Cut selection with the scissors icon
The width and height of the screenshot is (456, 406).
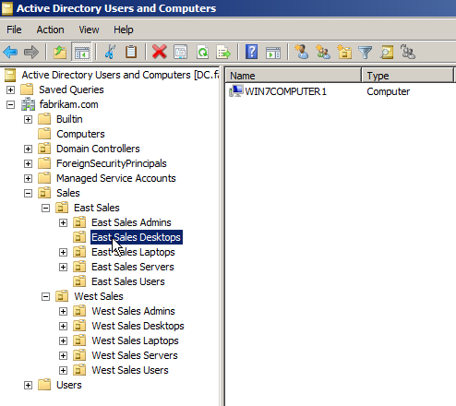coord(110,52)
